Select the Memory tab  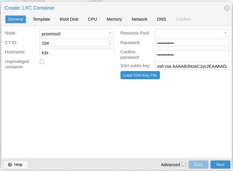(x=114, y=19)
